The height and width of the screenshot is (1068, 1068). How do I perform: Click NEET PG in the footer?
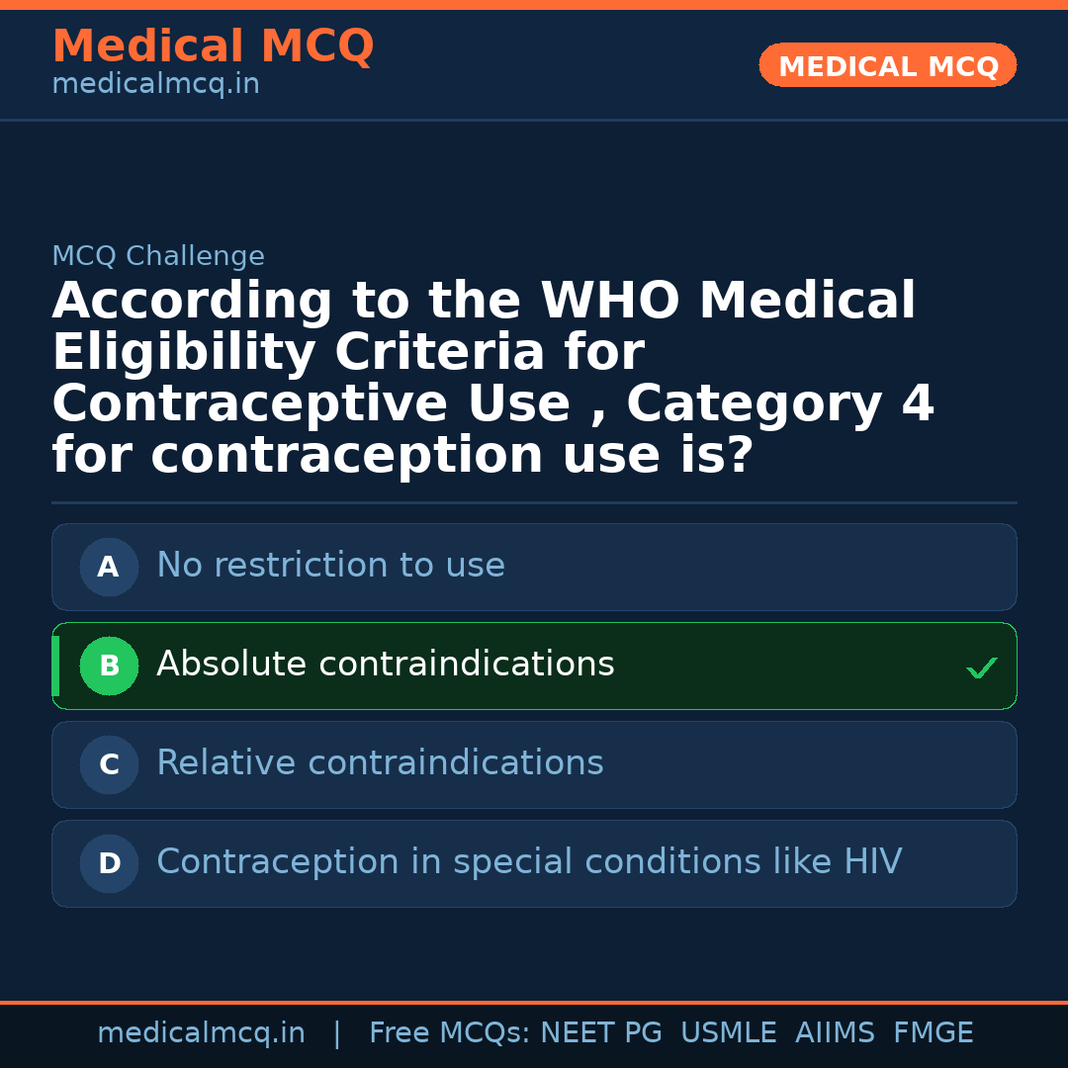601,1033
